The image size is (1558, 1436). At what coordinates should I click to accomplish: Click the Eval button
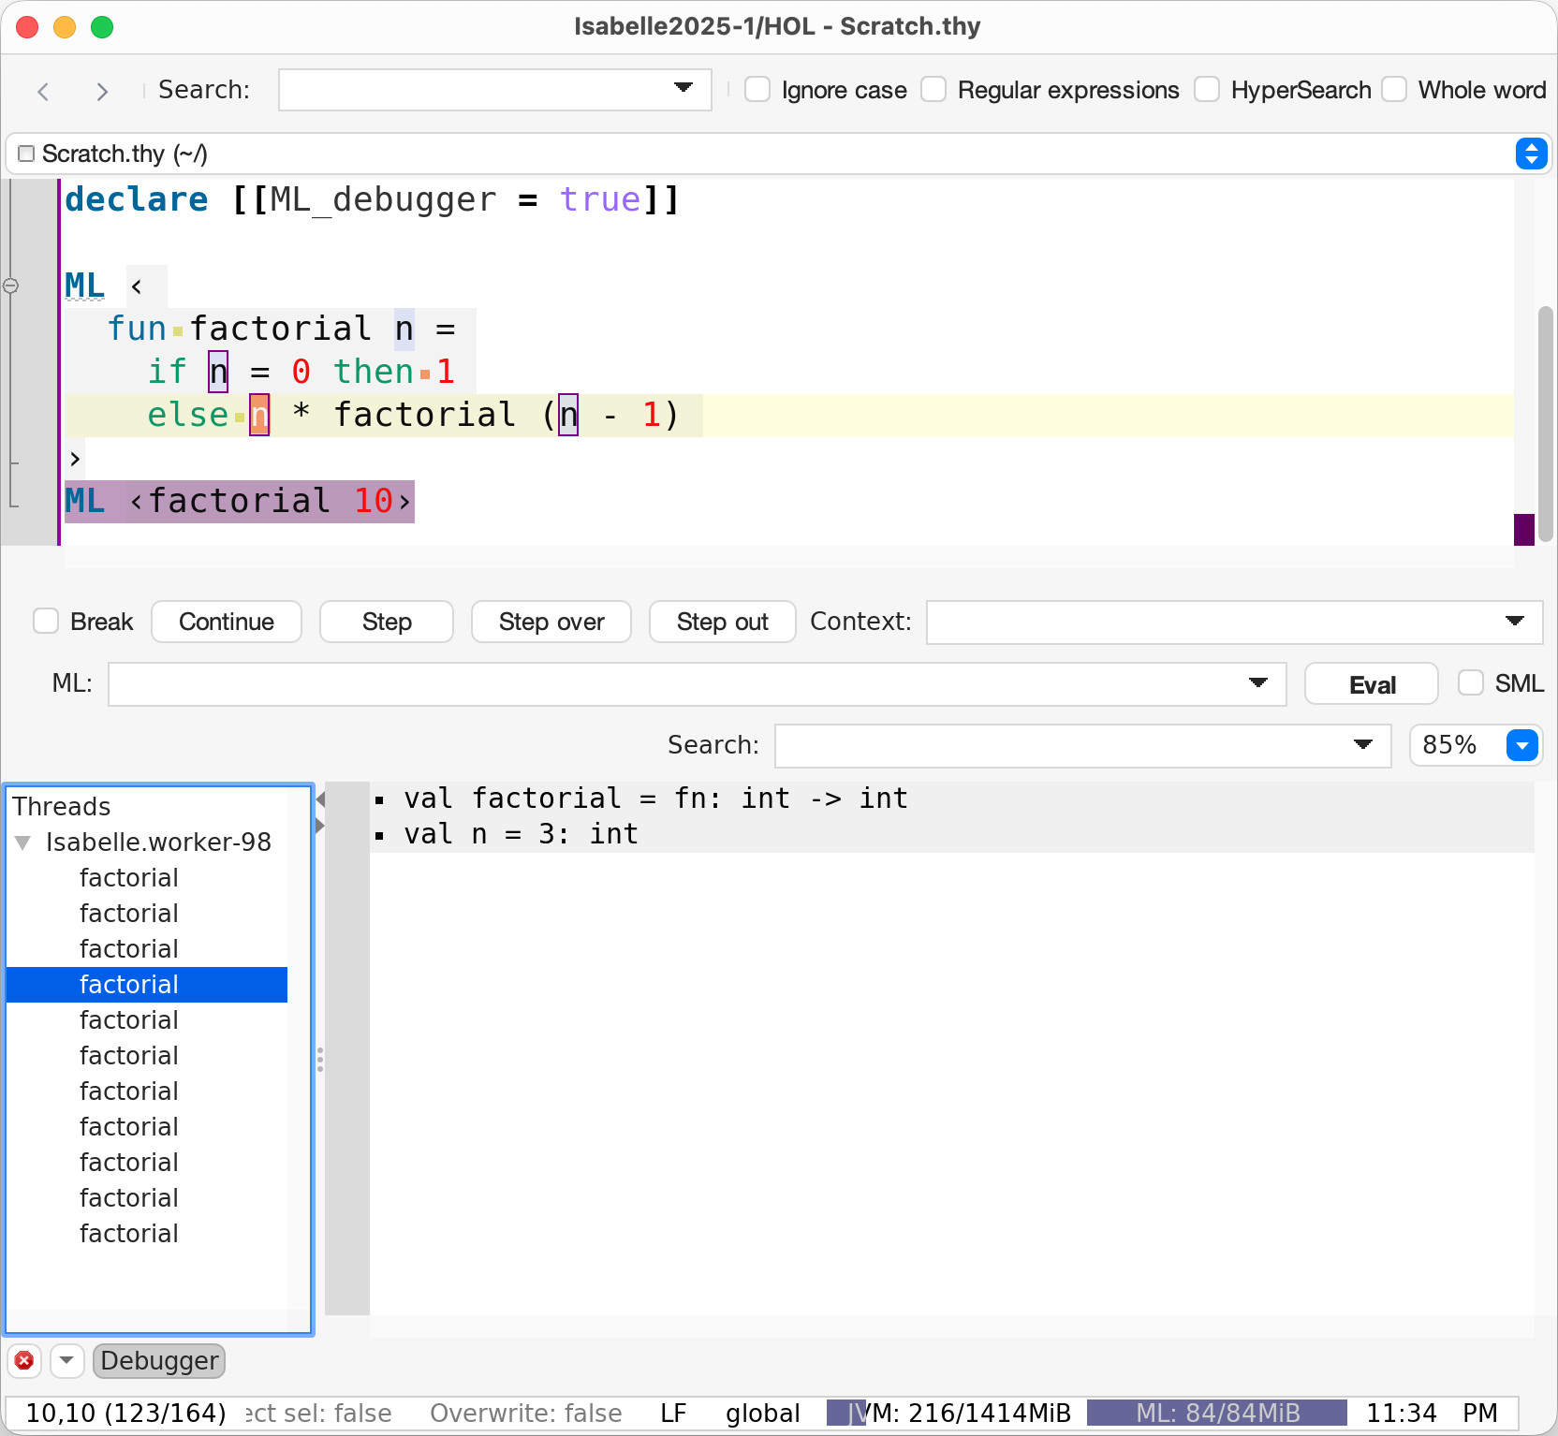[x=1371, y=684]
